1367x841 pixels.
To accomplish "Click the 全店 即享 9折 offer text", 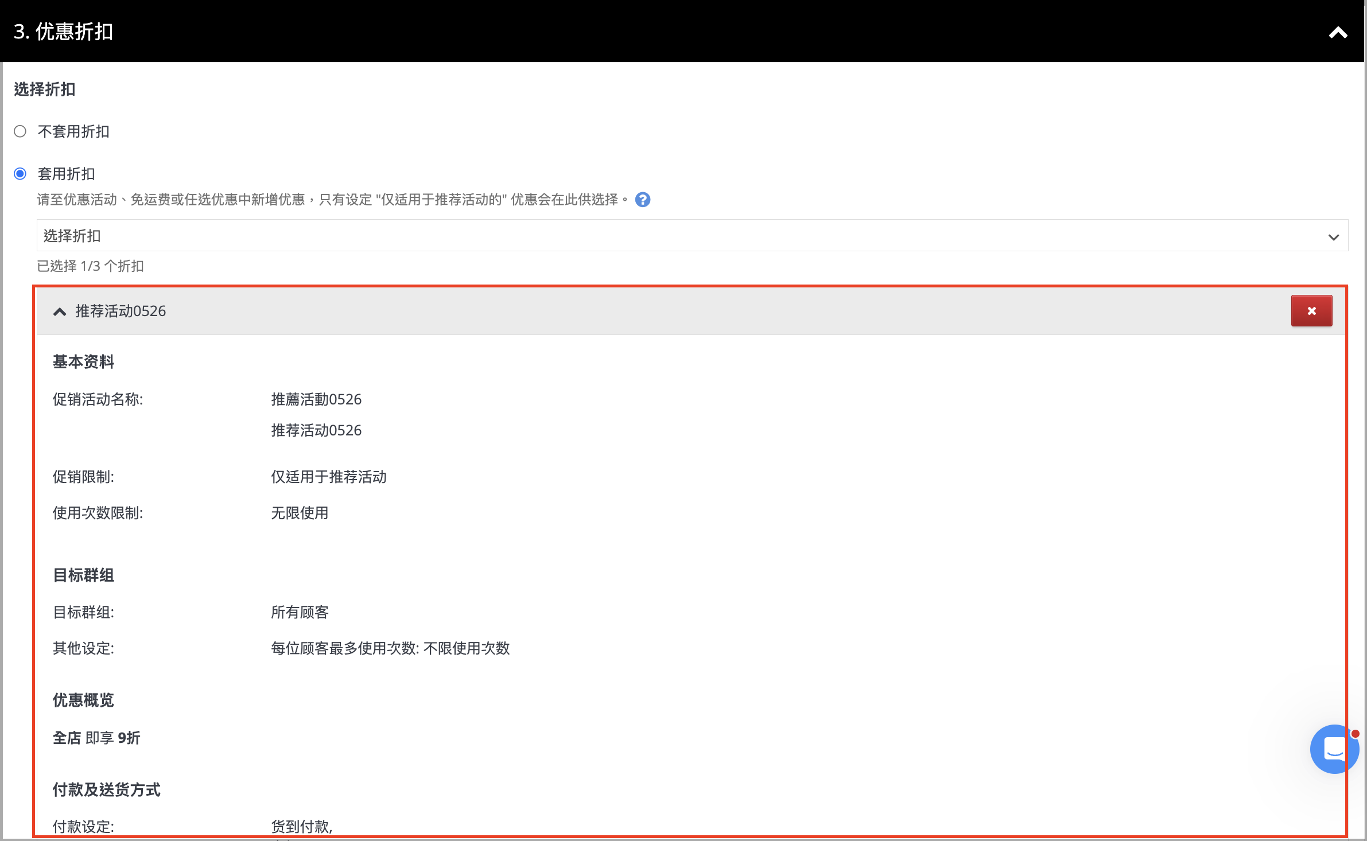I will coord(96,738).
